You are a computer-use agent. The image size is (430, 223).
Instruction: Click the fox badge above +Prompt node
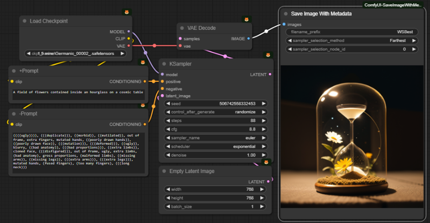click(x=143, y=62)
